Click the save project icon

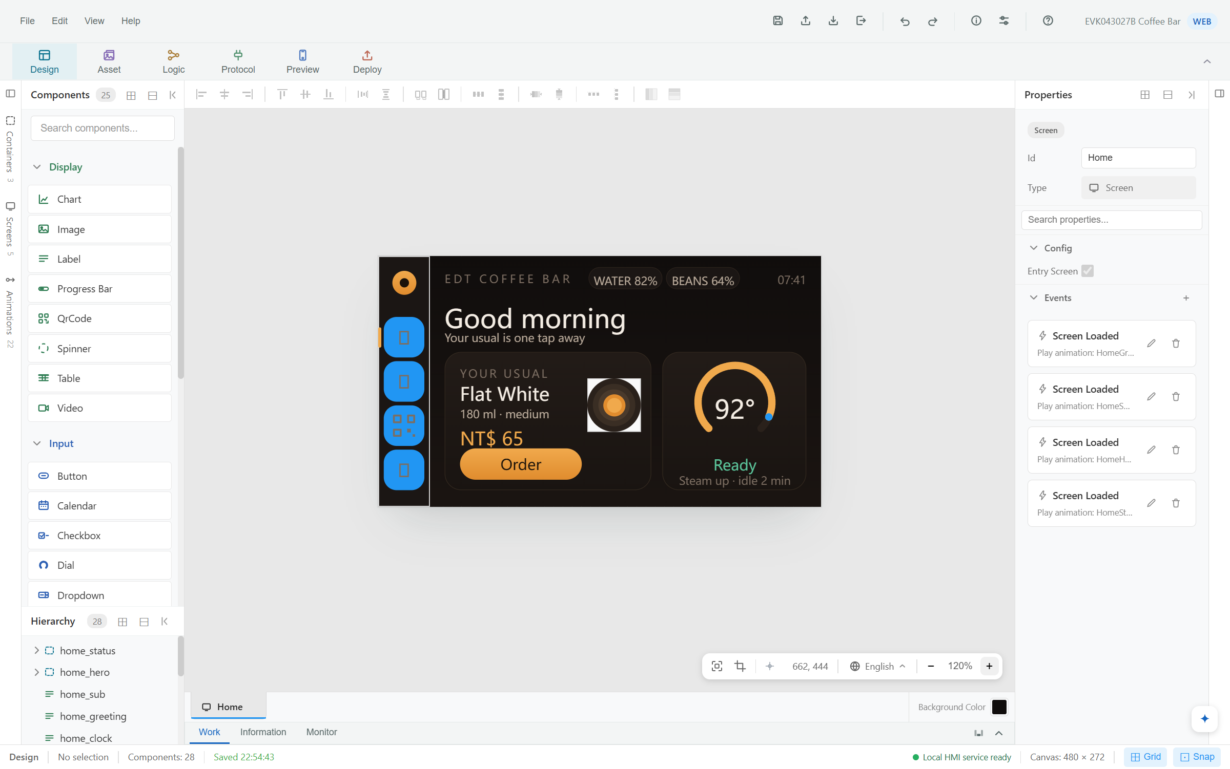coord(777,20)
